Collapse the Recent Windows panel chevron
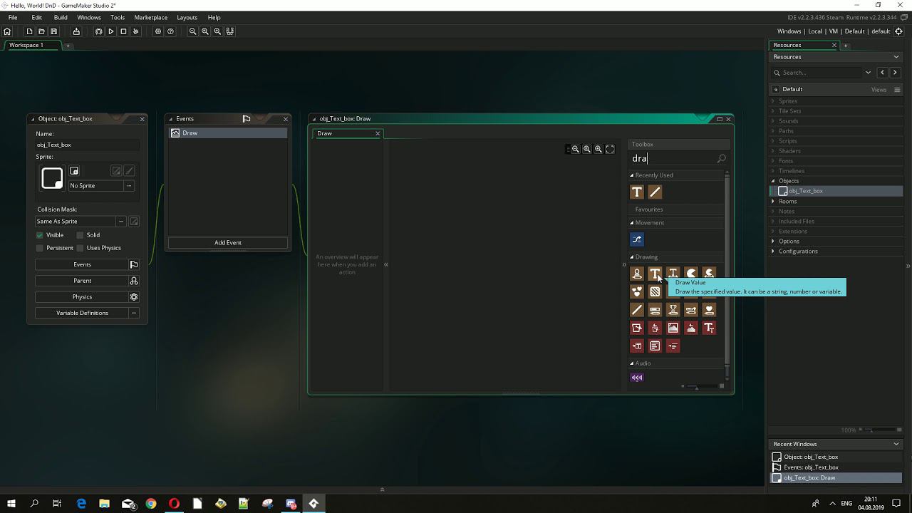 [x=896, y=444]
